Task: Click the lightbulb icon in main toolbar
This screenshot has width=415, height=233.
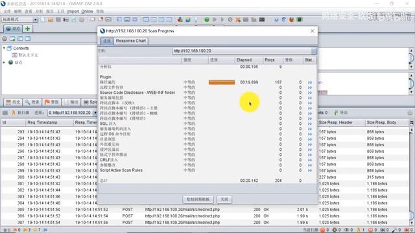Action: (x=196, y=19)
